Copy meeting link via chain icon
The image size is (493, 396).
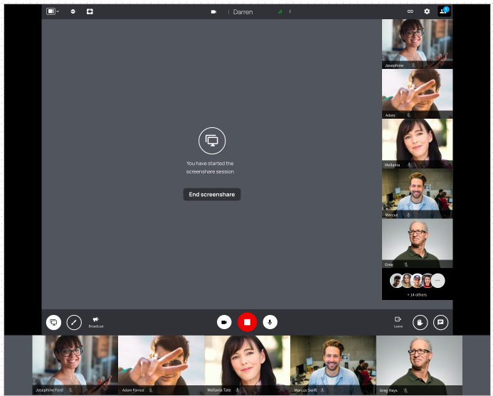[x=410, y=11]
